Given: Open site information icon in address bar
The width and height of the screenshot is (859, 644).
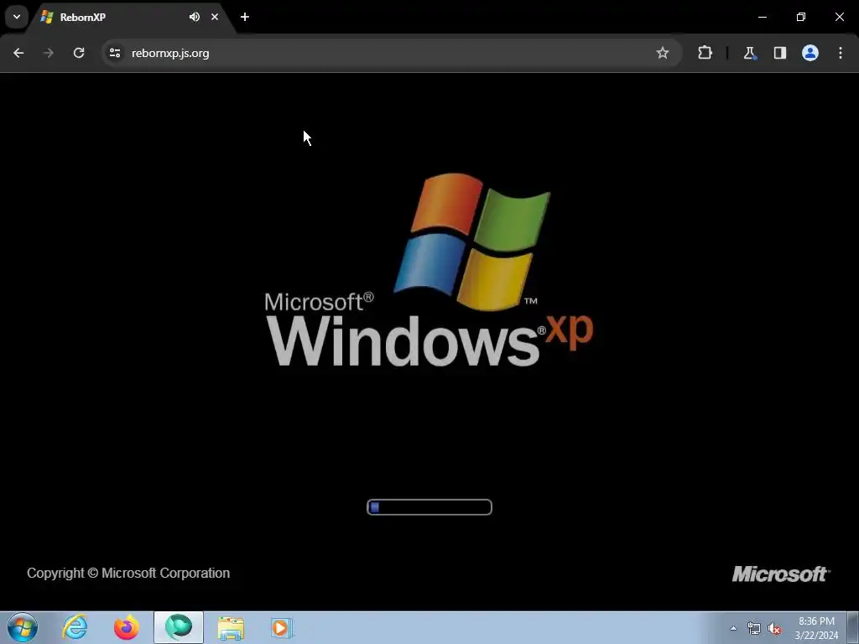Looking at the screenshot, I should tap(114, 53).
